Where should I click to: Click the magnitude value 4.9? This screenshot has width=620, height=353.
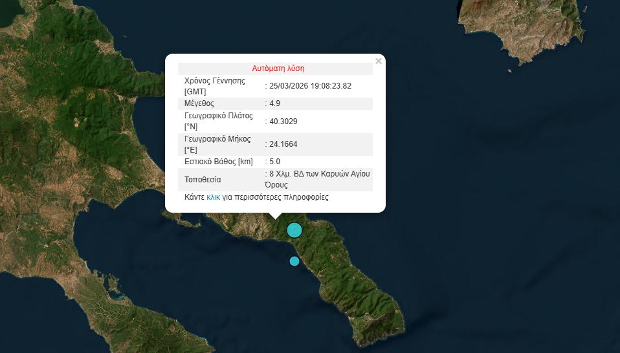click(x=275, y=103)
